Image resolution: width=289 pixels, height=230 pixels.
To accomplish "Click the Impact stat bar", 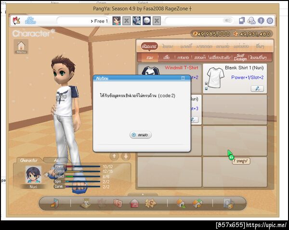I will click(x=83, y=177).
